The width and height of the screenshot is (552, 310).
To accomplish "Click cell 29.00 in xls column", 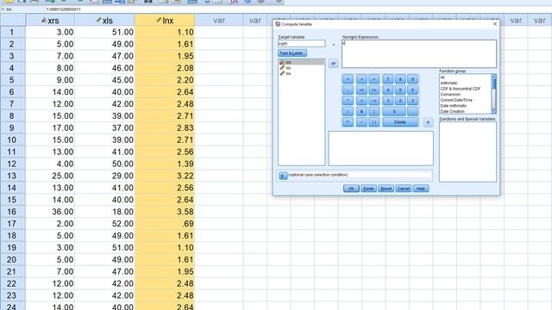I will coord(104,176).
